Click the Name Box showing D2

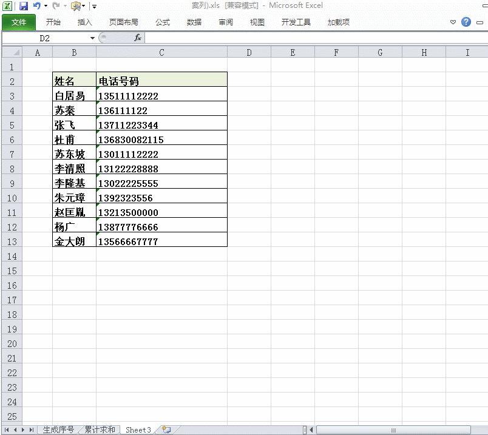[45, 38]
